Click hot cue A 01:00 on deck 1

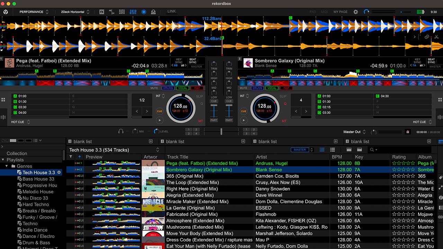click(x=41, y=96)
